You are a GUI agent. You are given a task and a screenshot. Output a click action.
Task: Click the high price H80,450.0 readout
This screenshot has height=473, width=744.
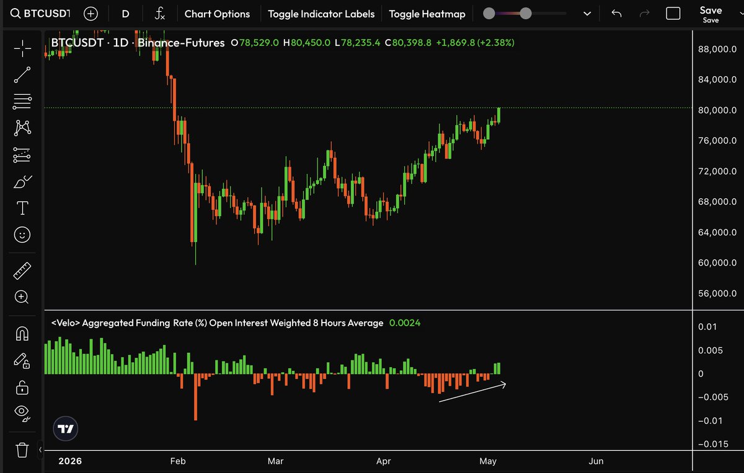(x=306, y=43)
